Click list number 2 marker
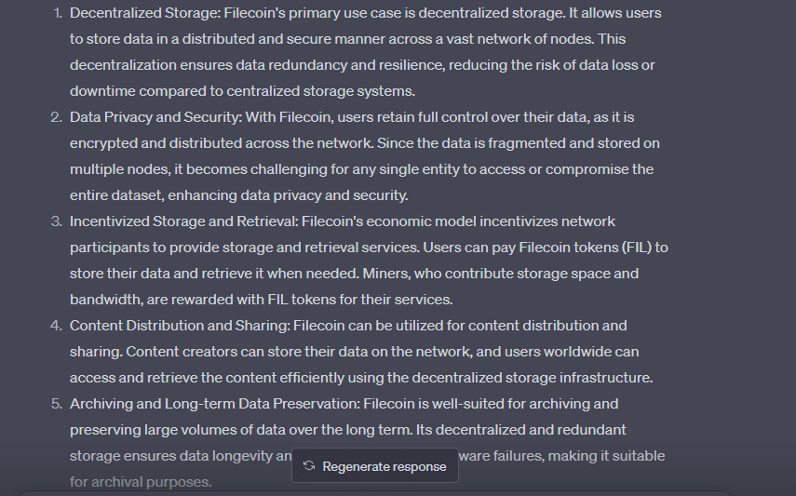The width and height of the screenshot is (796, 496). (x=57, y=117)
